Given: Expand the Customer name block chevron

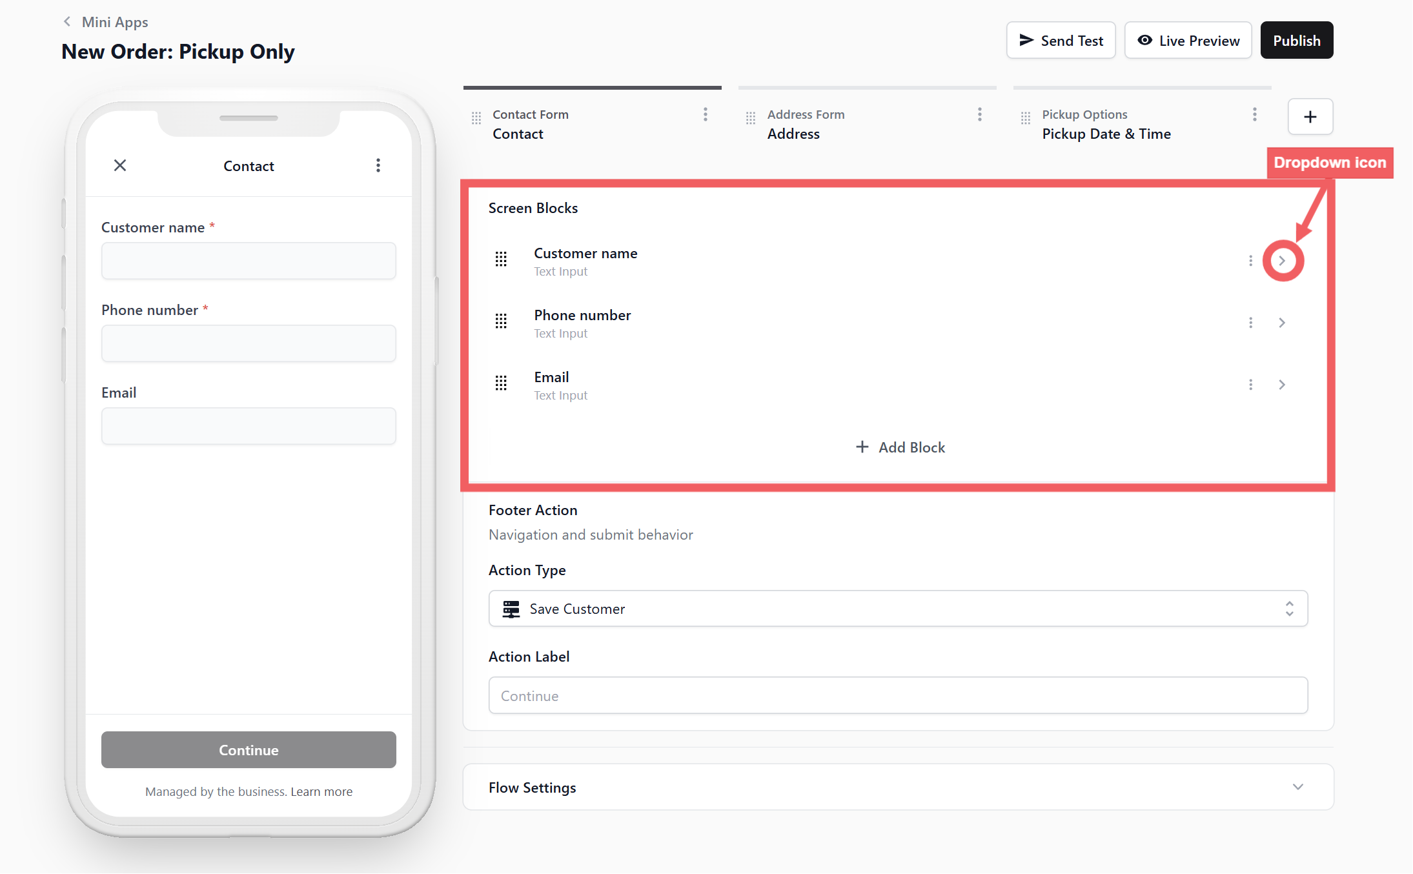Looking at the screenshot, I should click(1282, 261).
